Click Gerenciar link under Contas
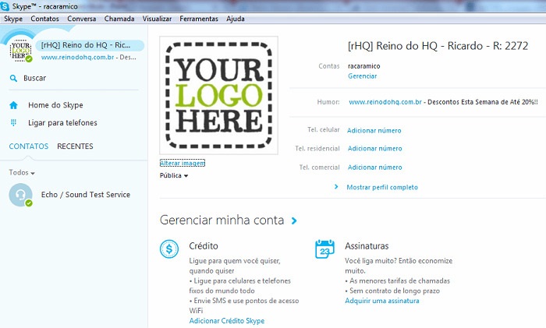 click(363, 76)
